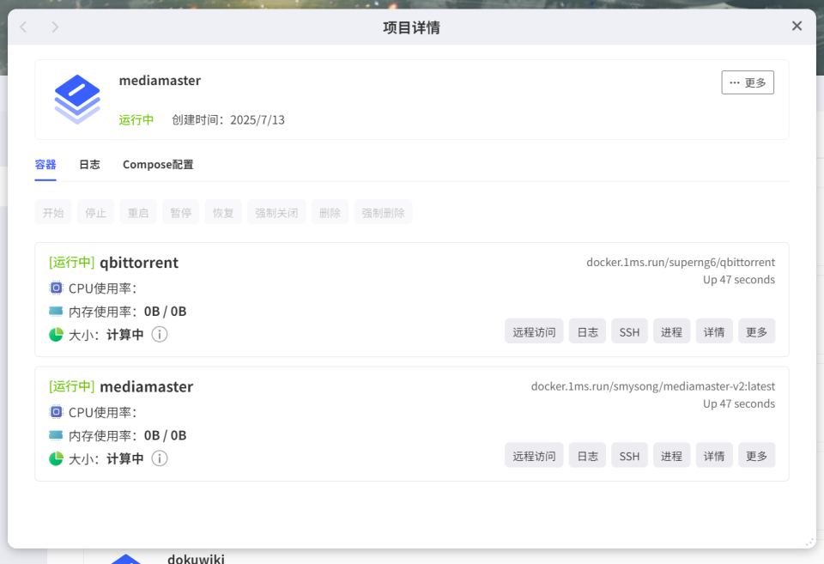This screenshot has width=824, height=564.
Task: Click qbittorrent 大小 计算中 value
Action: coord(125,334)
